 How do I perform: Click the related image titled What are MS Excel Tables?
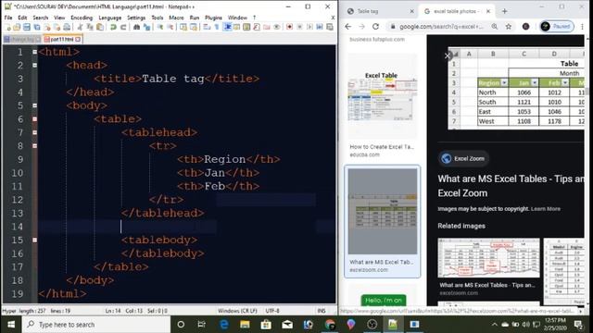488,257
